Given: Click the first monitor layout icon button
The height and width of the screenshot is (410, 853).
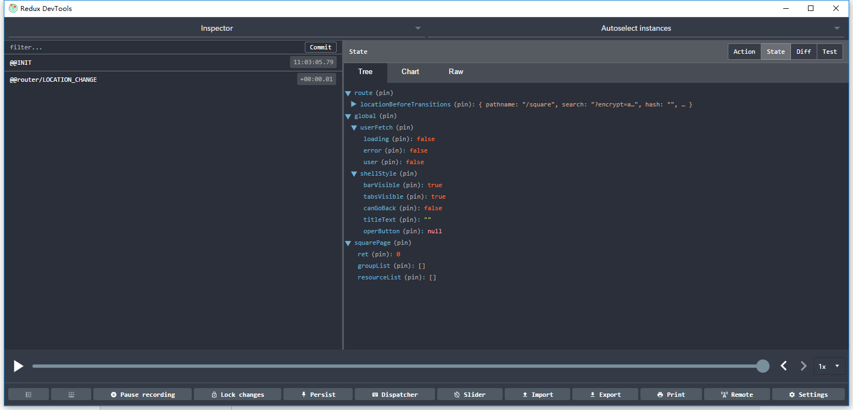Looking at the screenshot, I should pyautogui.click(x=29, y=395).
